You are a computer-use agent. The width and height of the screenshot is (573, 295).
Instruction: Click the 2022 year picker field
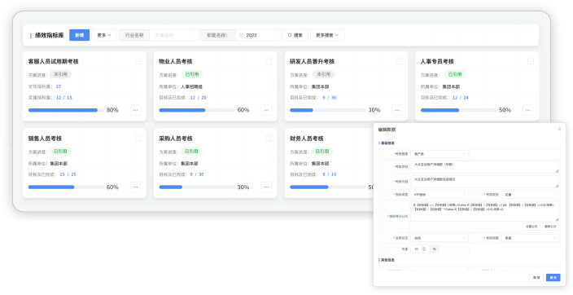[258, 35]
